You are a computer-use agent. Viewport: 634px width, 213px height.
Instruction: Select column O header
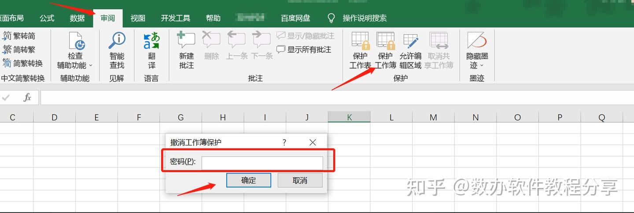(x=517, y=117)
